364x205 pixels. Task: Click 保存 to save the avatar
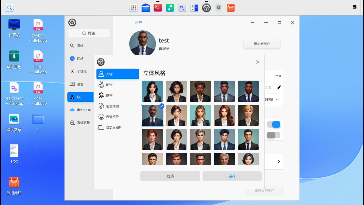pos(232,176)
